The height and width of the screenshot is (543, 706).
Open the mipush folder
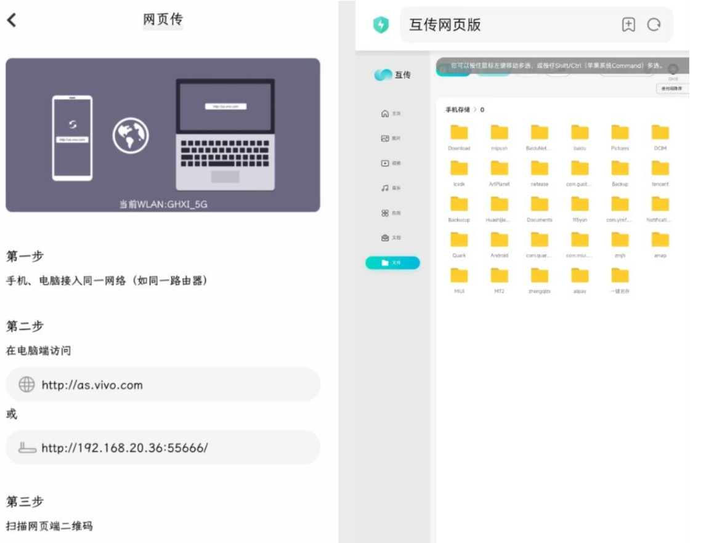[x=499, y=137]
